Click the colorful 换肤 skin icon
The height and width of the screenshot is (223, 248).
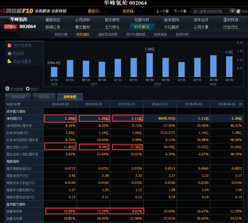(238, 11)
